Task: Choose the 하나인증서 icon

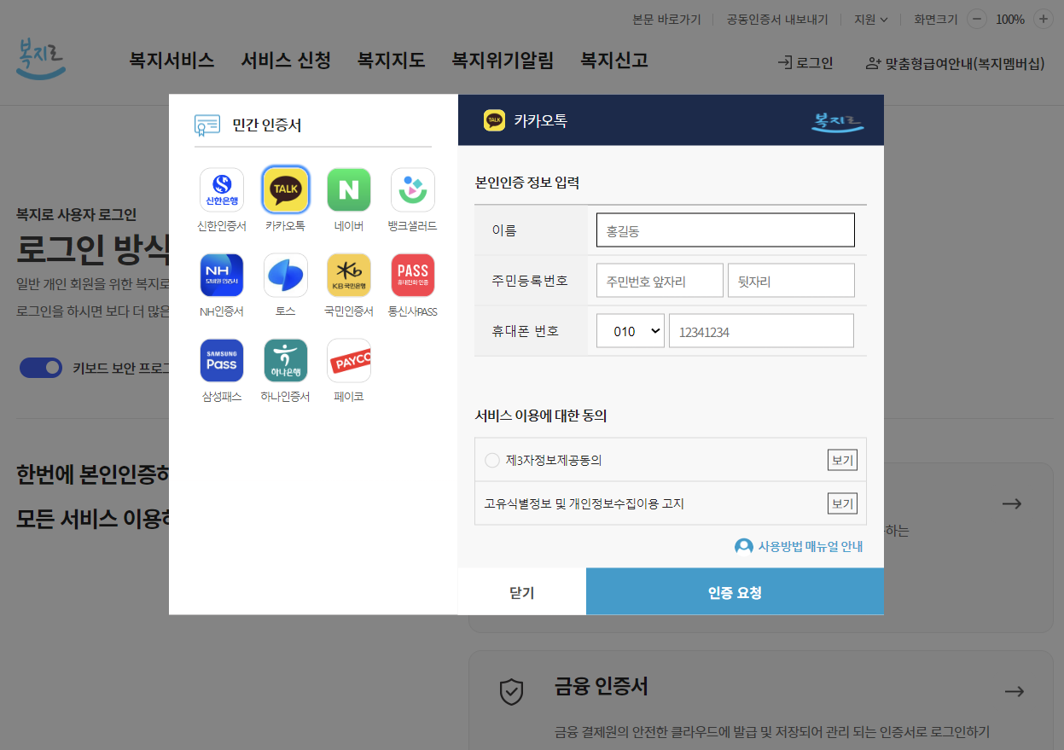Action: (x=286, y=360)
